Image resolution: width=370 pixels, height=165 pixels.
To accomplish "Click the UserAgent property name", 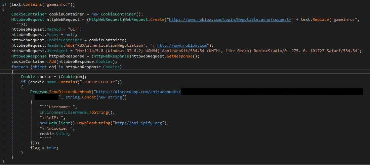I will click(x=57, y=50).
